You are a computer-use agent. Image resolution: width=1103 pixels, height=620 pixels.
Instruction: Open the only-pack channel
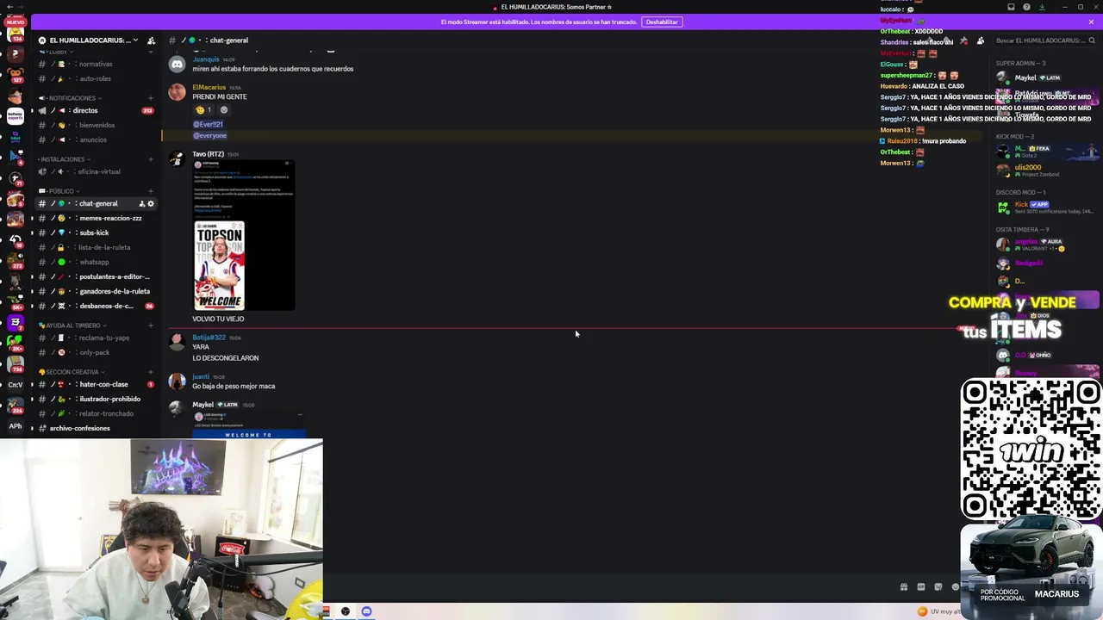[96, 353]
